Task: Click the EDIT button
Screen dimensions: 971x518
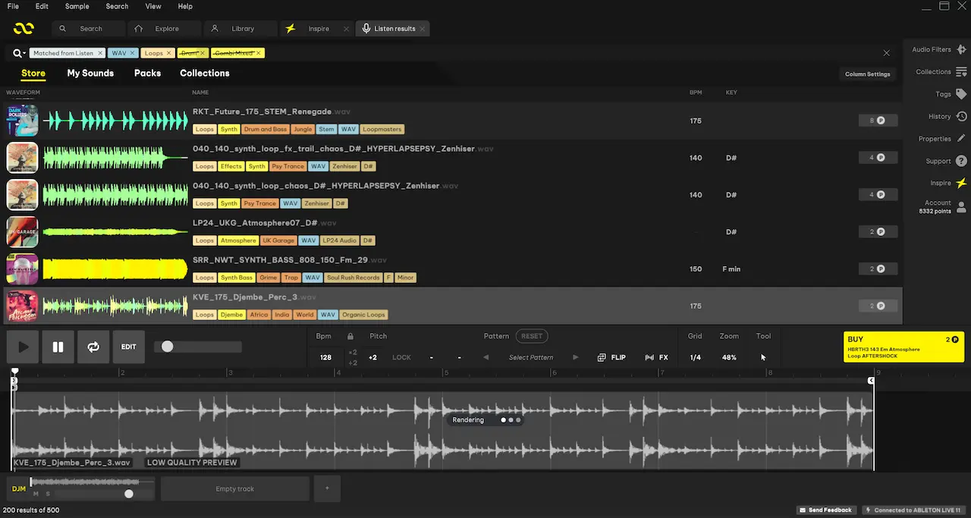Action: 129,347
